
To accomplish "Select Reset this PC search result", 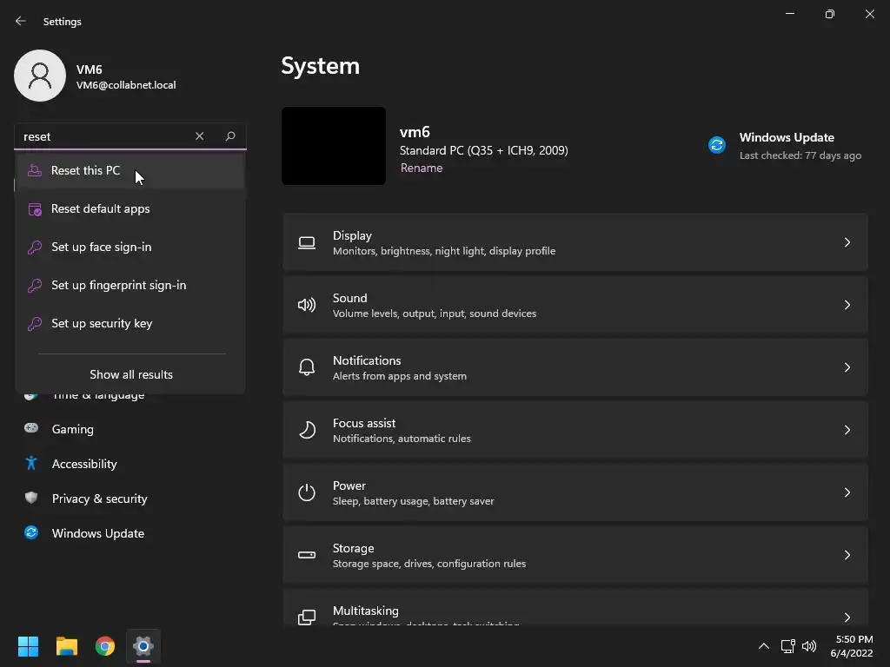I will tap(130, 171).
